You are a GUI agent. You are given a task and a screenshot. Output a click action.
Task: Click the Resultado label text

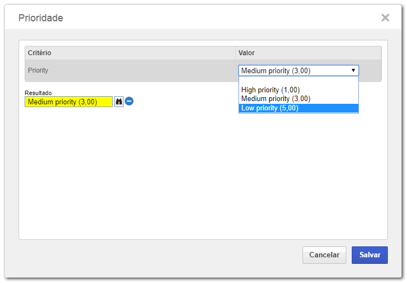[x=38, y=93]
